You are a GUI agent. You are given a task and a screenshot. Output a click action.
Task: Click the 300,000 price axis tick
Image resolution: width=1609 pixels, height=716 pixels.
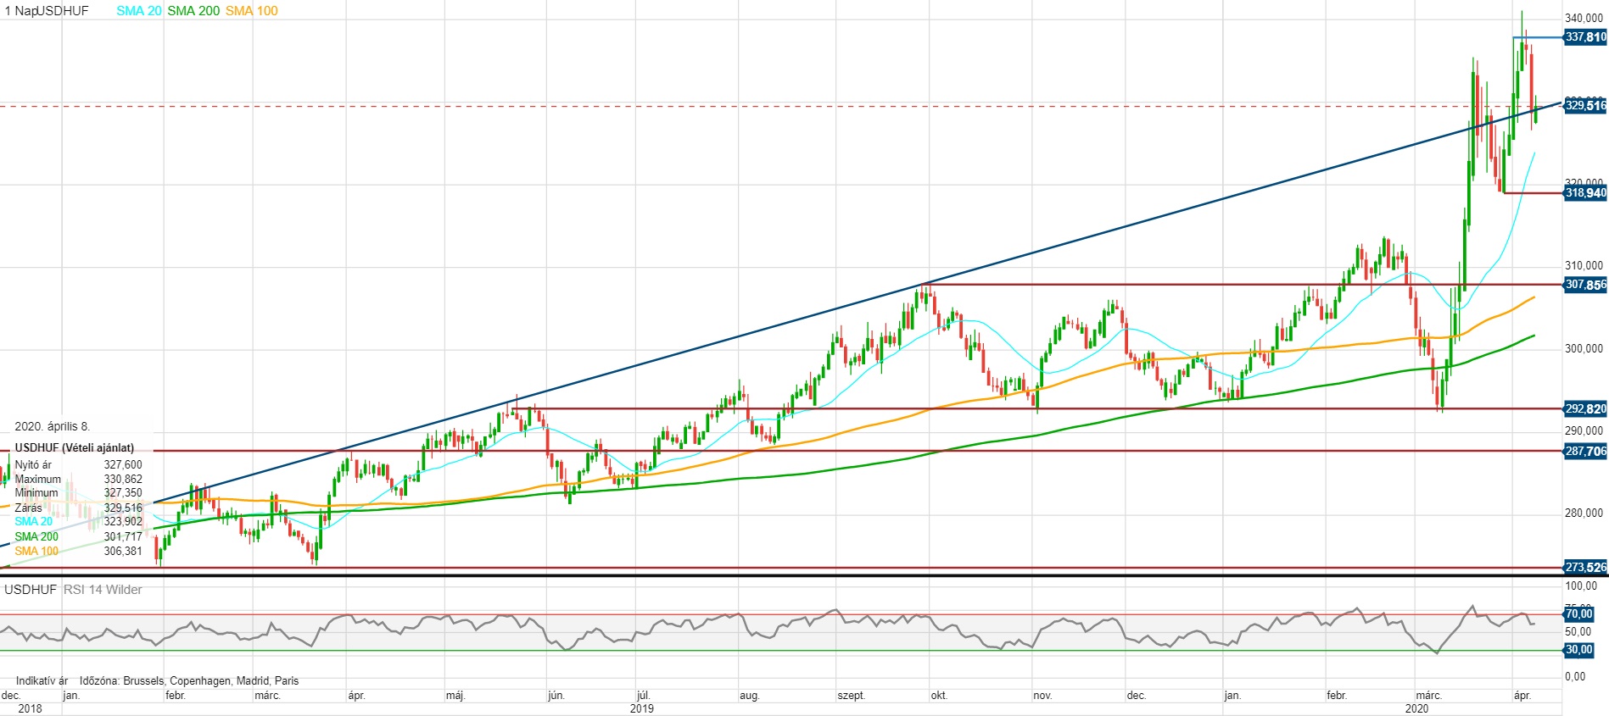coord(1584,348)
